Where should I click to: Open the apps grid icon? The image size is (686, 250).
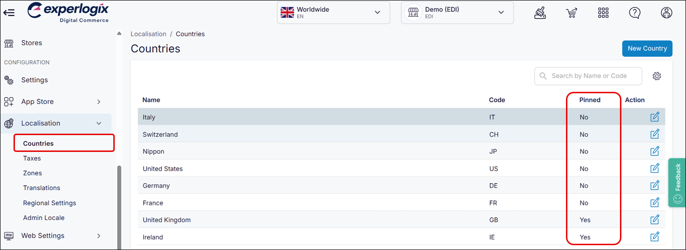click(603, 13)
